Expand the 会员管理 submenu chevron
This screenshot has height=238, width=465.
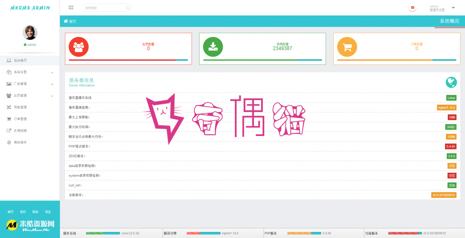(52, 96)
